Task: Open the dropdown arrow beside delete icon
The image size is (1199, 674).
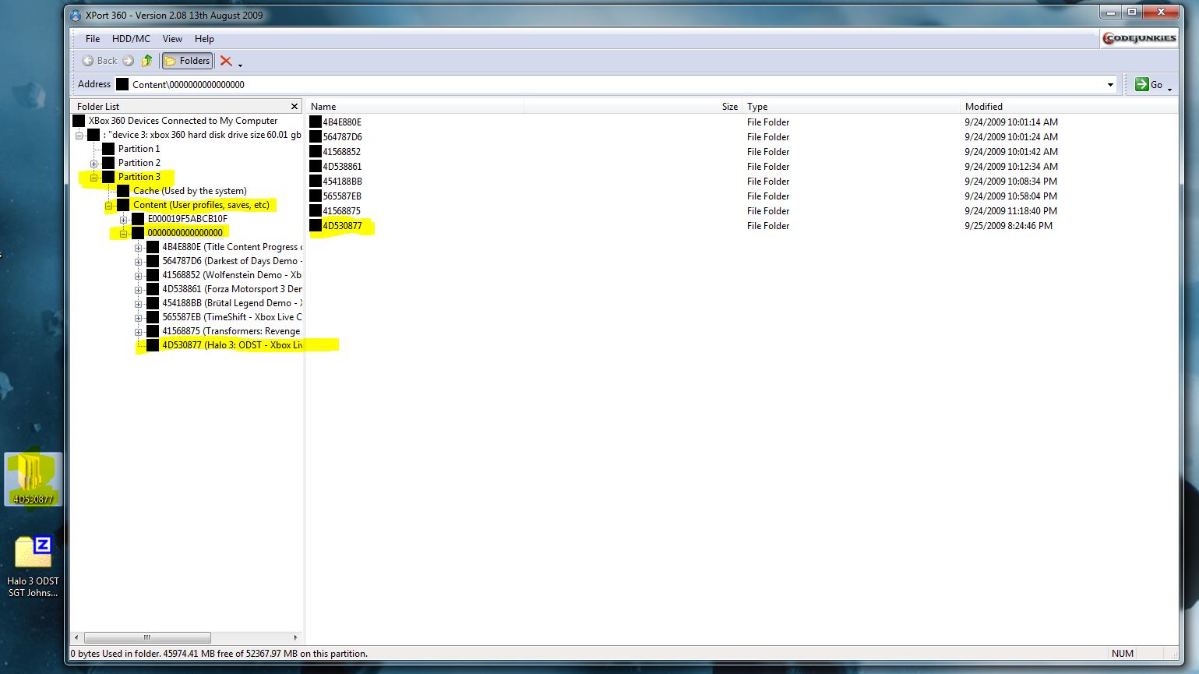Action: point(240,65)
